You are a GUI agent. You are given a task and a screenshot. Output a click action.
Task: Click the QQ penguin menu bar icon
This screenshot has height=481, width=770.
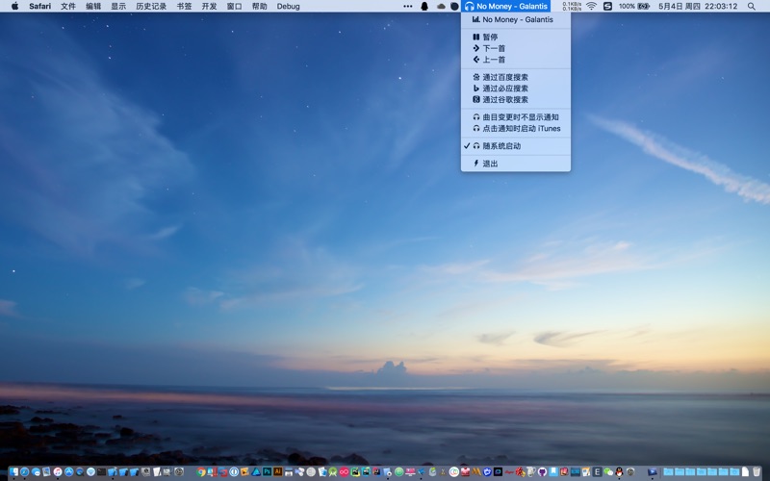(x=424, y=6)
